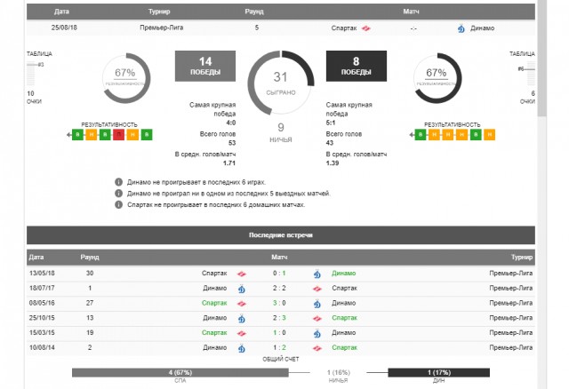The width and height of the screenshot is (569, 389).
Task: Click Spartak logo in the 13/05/18 row
Action: 242,274
